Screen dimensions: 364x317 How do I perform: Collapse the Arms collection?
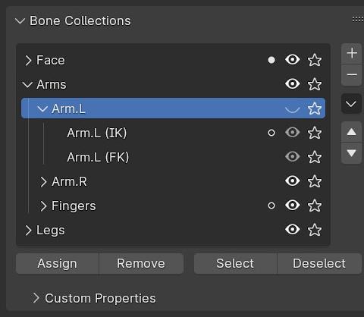(x=27, y=84)
